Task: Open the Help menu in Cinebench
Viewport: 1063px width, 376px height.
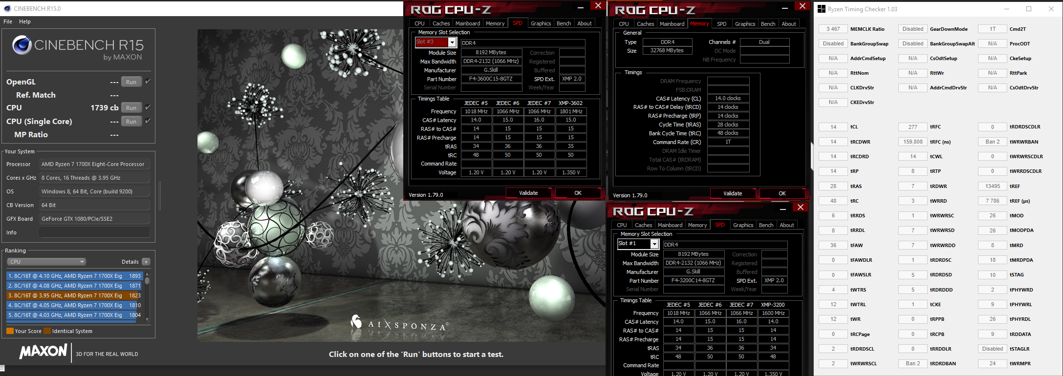Action: pyautogui.click(x=25, y=21)
